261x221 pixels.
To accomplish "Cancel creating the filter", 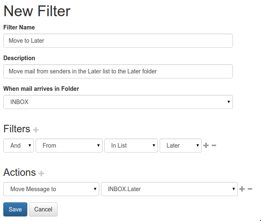I will pos(43,209).
